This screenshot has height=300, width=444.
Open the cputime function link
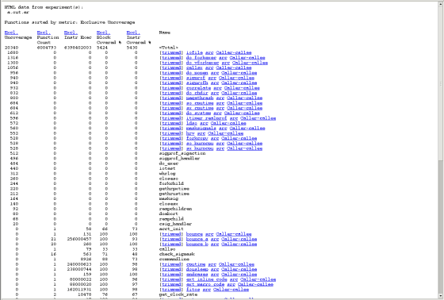coord(196,264)
